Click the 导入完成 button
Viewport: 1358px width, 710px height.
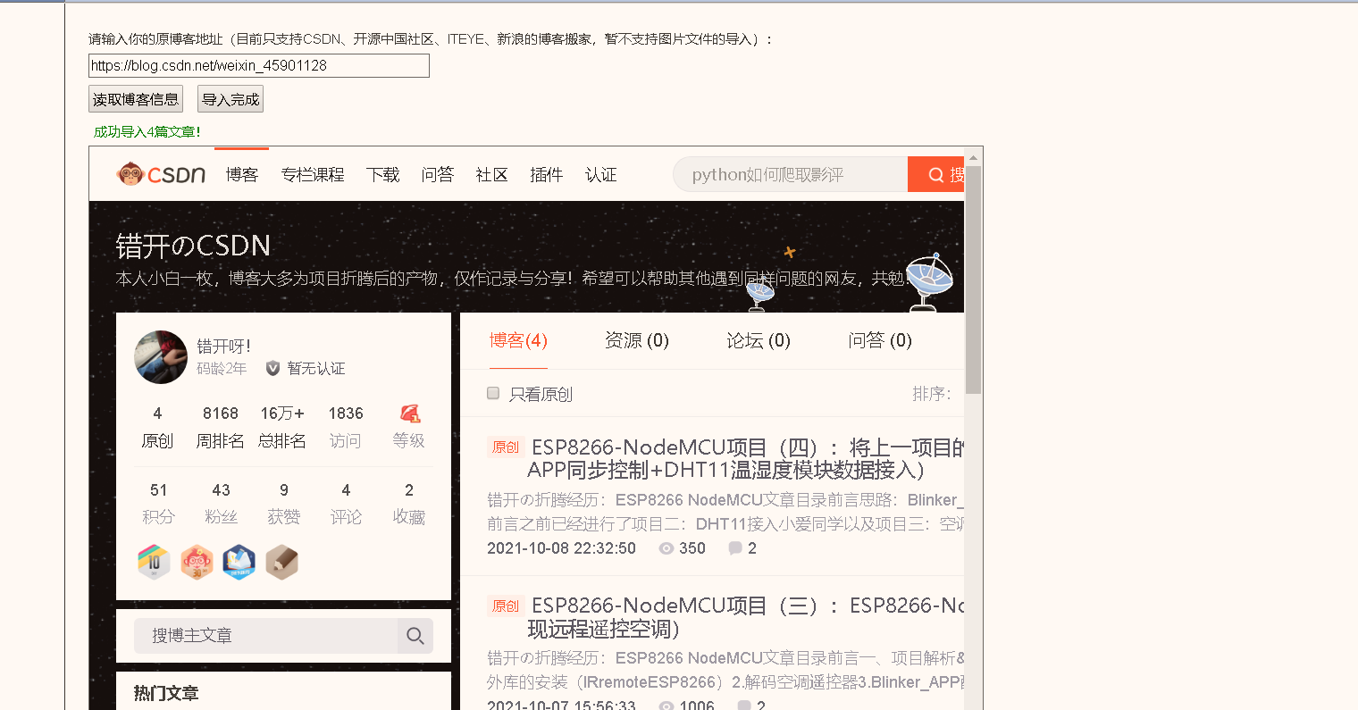point(230,98)
